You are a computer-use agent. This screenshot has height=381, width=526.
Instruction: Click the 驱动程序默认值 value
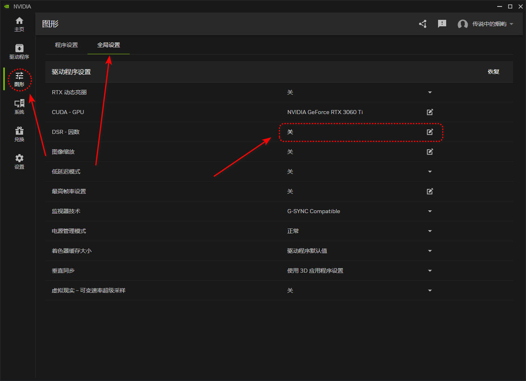click(307, 251)
